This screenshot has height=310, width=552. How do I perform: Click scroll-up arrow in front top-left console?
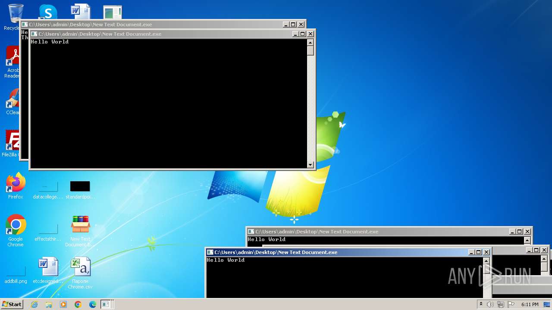click(310, 42)
